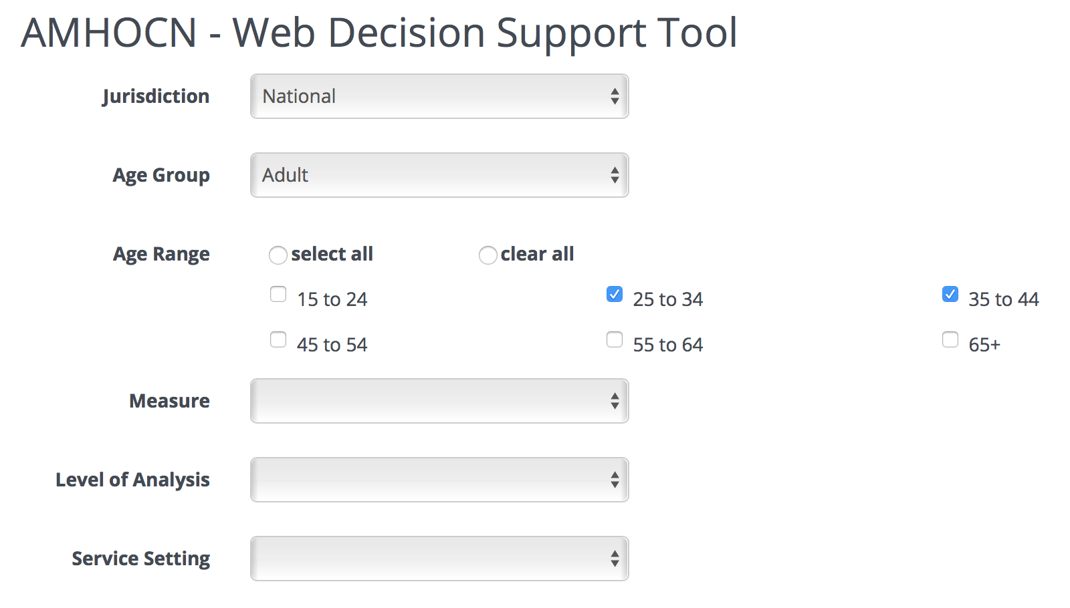Click the 'select all' label text
This screenshot has width=1070, height=608.
[332, 254]
